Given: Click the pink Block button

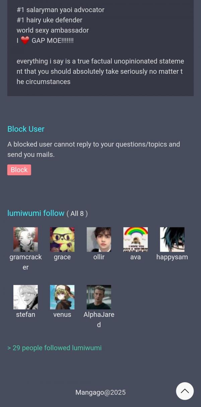Looking at the screenshot, I should click(19, 170).
